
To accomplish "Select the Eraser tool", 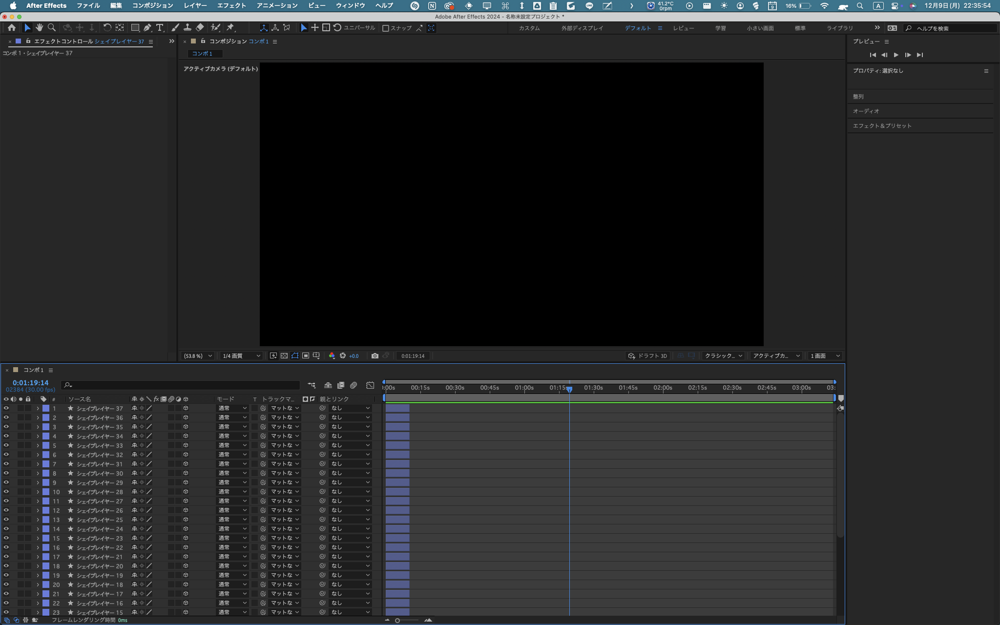I will [200, 28].
